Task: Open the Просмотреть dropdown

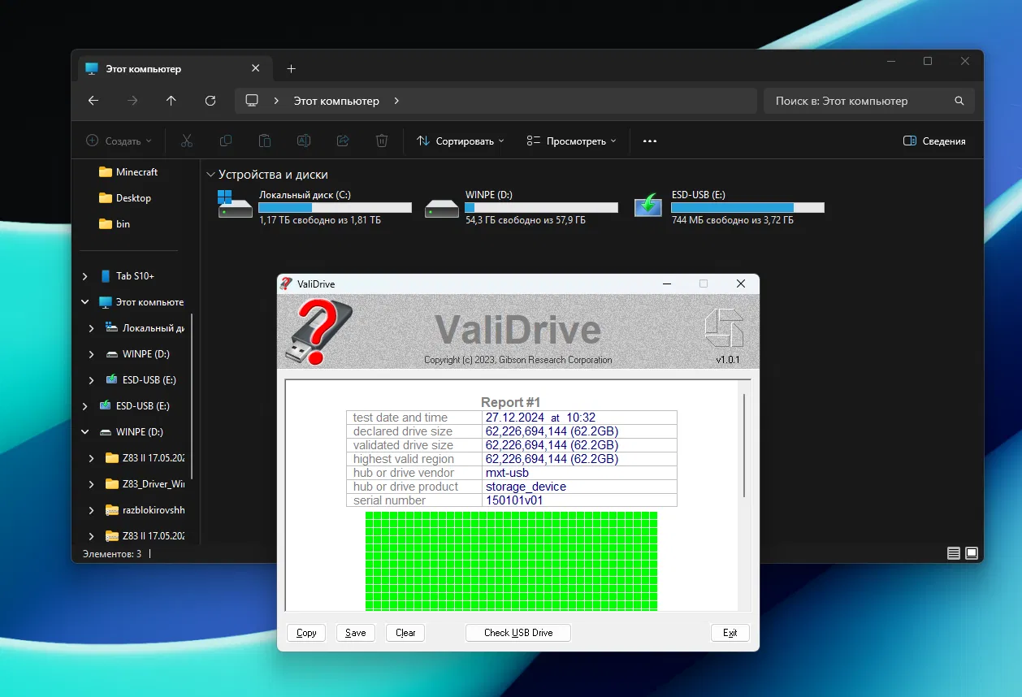Action: pyautogui.click(x=571, y=141)
